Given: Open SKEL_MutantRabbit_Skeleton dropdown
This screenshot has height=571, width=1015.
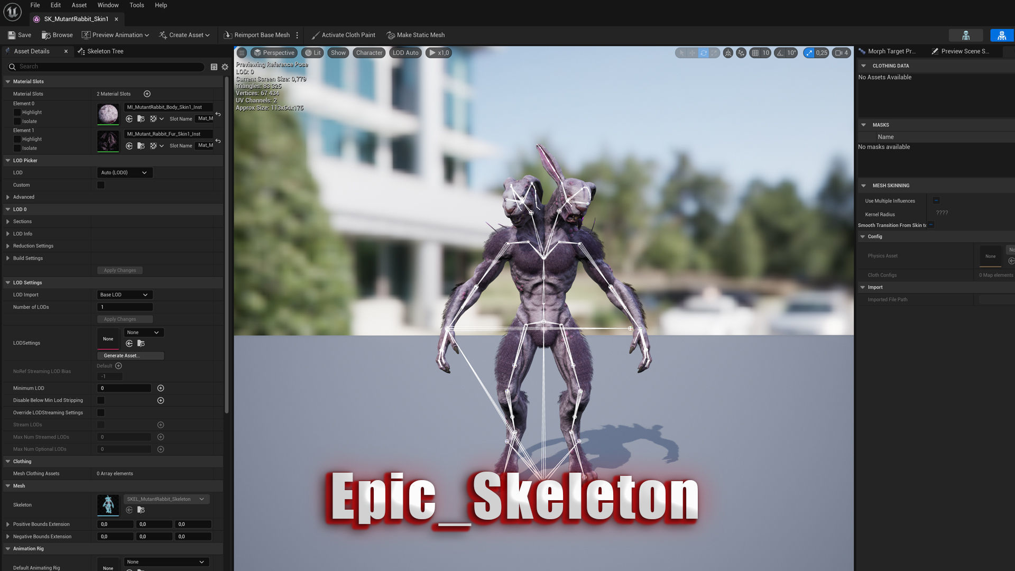Looking at the screenshot, I should (x=166, y=499).
